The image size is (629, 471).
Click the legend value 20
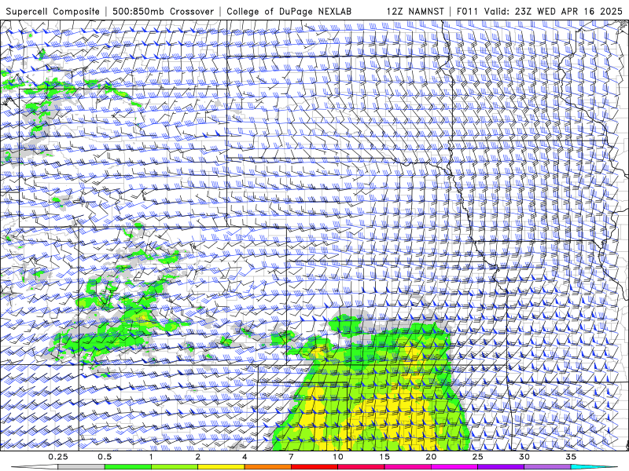(431, 457)
